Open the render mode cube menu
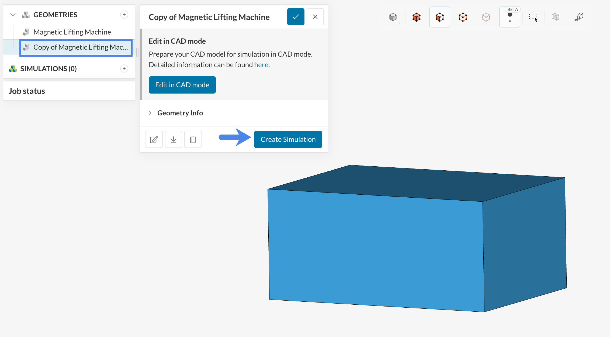This screenshot has width=610, height=337. [393, 17]
